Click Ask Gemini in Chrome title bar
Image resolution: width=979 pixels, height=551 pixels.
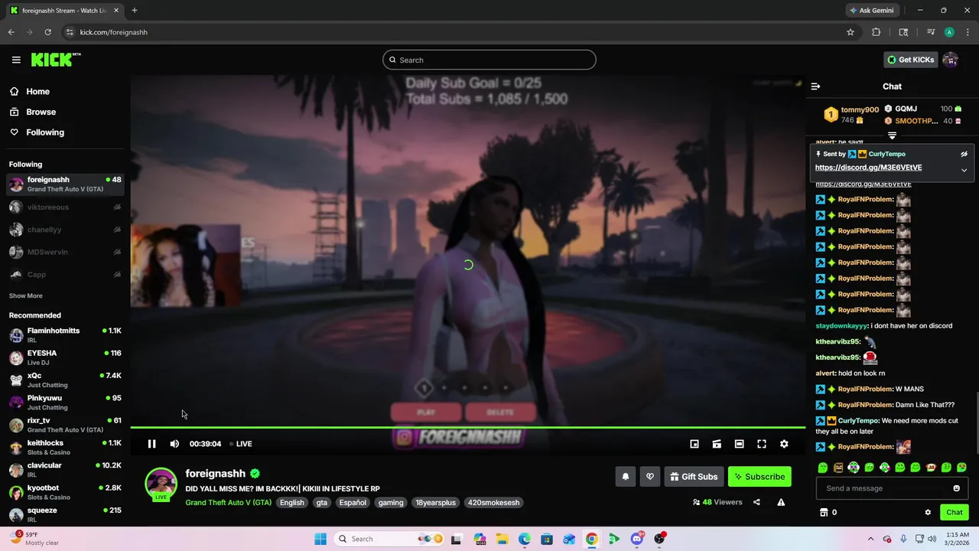pos(871,11)
